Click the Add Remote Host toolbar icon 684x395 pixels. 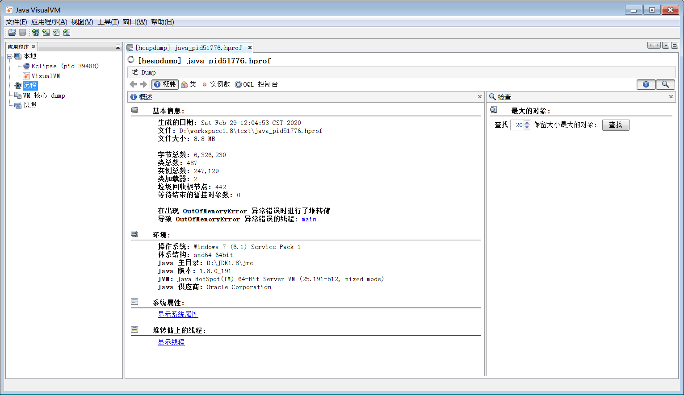[x=36, y=33]
